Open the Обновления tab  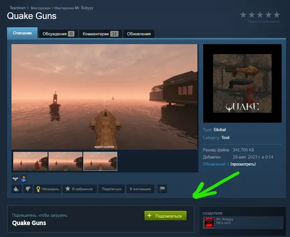[x=139, y=34]
